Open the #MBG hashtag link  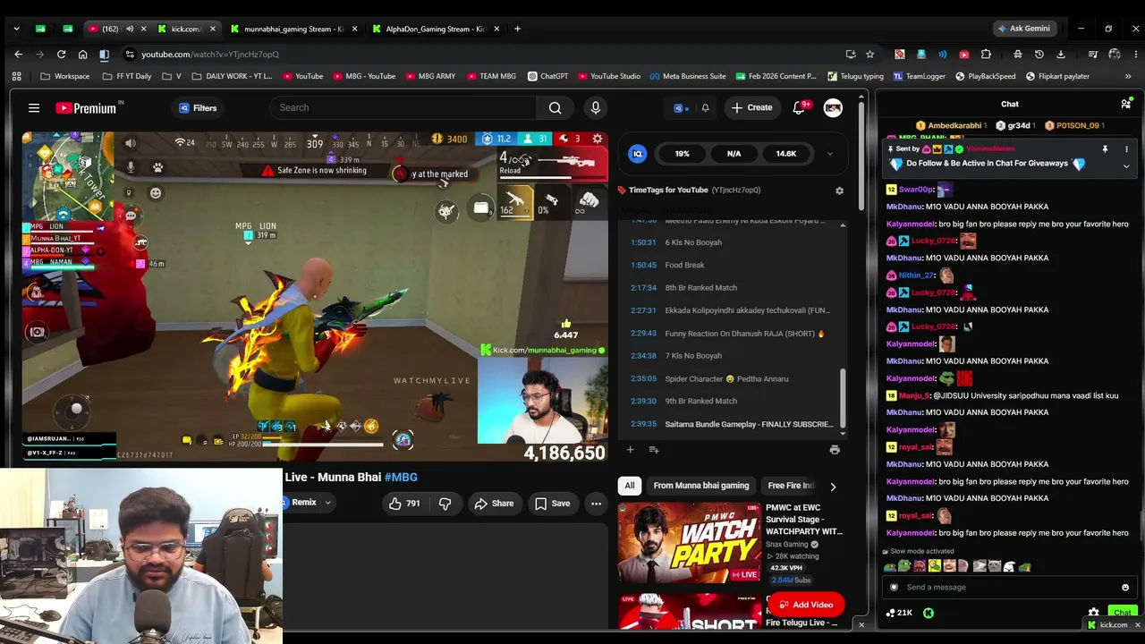[401, 478]
